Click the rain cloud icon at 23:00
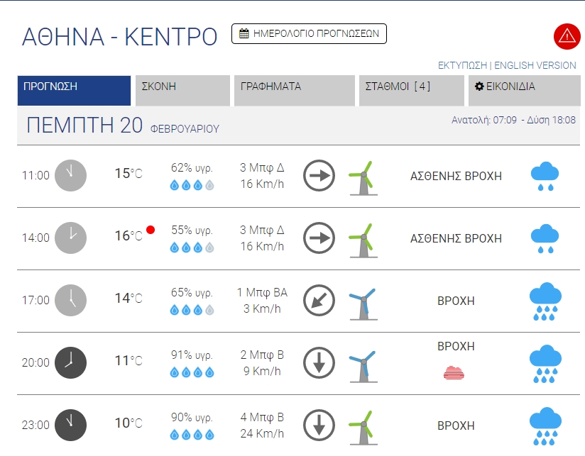 tap(545, 426)
